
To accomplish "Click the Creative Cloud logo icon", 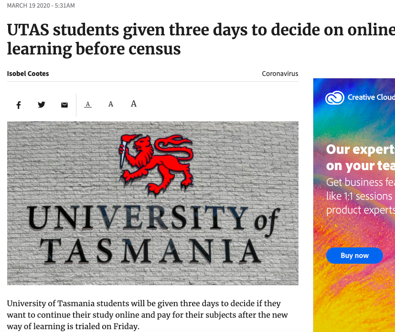I will point(334,97).
